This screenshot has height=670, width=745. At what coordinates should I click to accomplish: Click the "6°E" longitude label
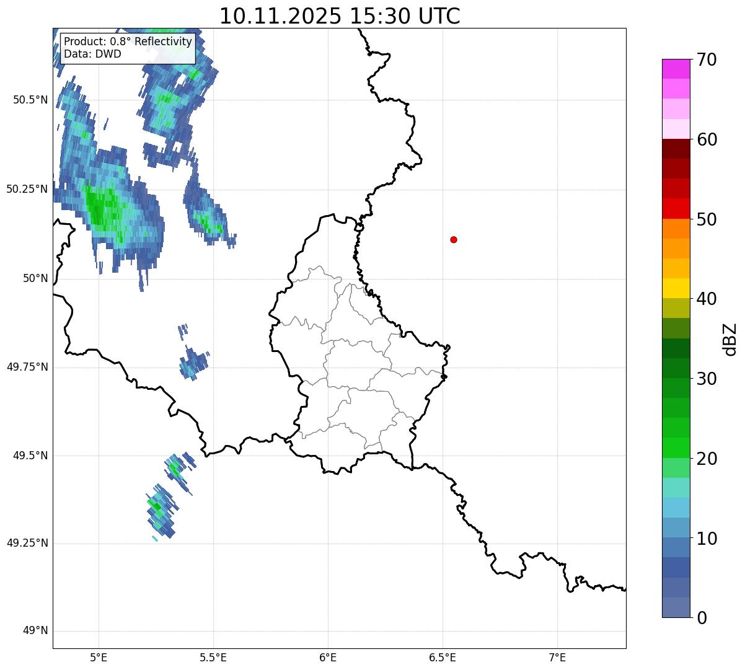328,658
